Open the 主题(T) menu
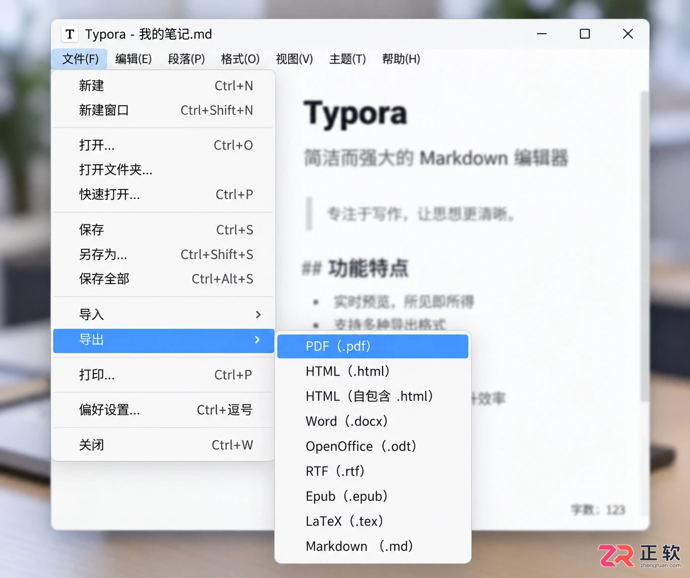Viewport: 690px width, 578px height. [x=348, y=59]
